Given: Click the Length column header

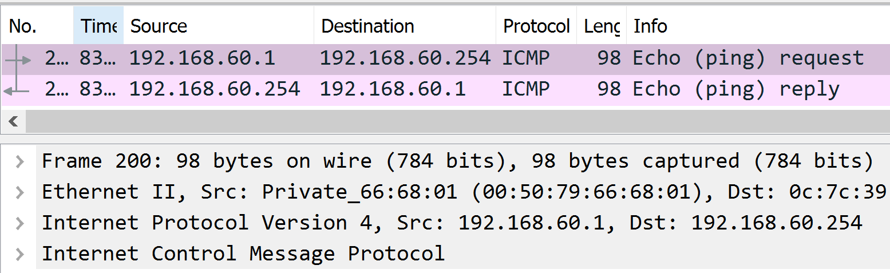Looking at the screenshot, I should [602, 26].
